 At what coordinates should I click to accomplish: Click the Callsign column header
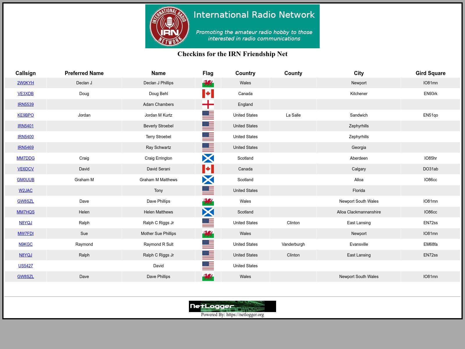point(26,73)
